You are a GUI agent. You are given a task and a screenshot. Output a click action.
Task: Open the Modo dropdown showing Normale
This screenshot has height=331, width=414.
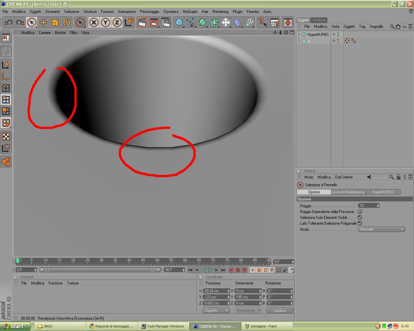pyautogui.click(x=382, y=229)
